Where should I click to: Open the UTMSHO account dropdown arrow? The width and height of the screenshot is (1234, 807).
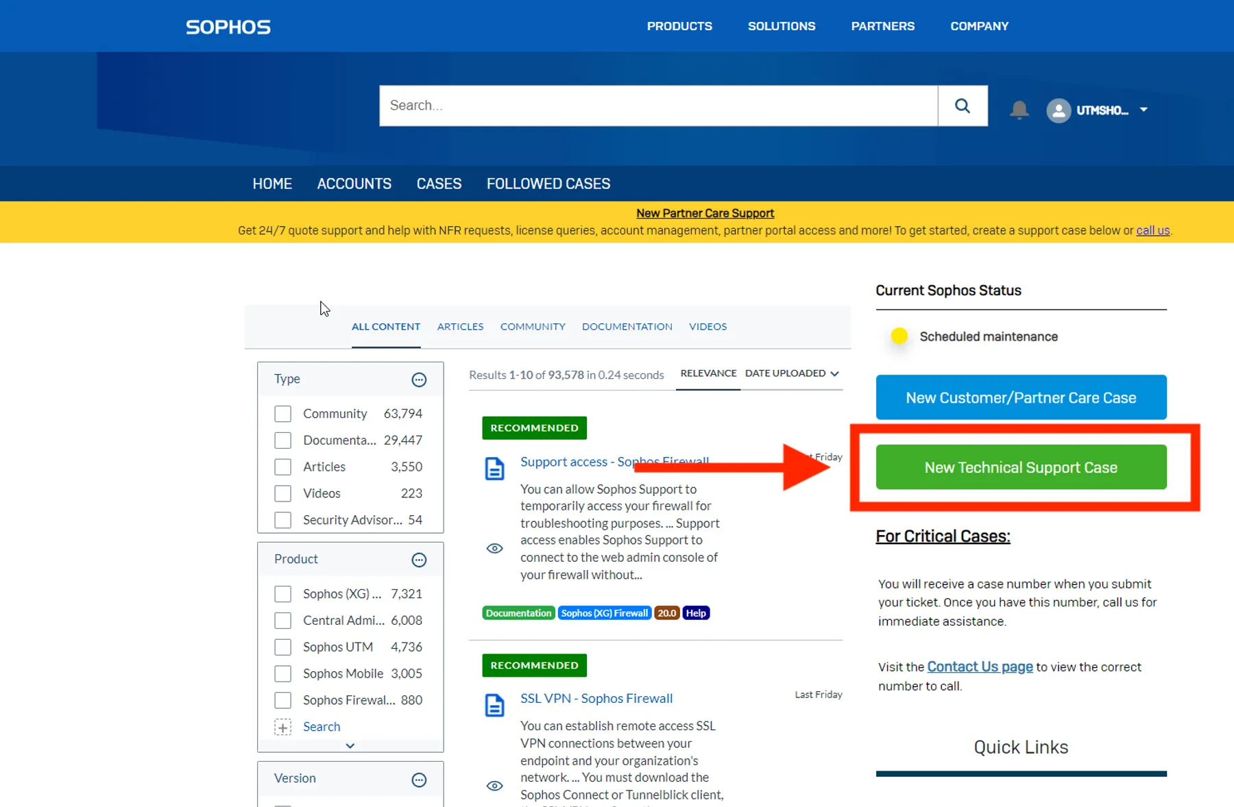pyautogui.click(x=1144, y=110)
